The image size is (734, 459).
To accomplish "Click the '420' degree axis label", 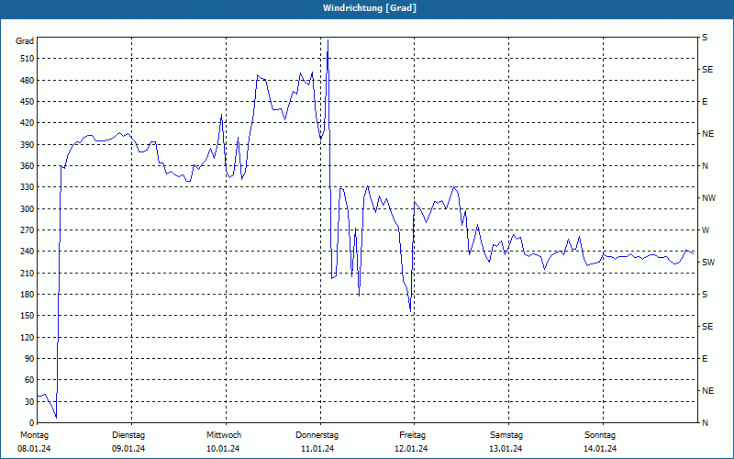I will (27, 123).
